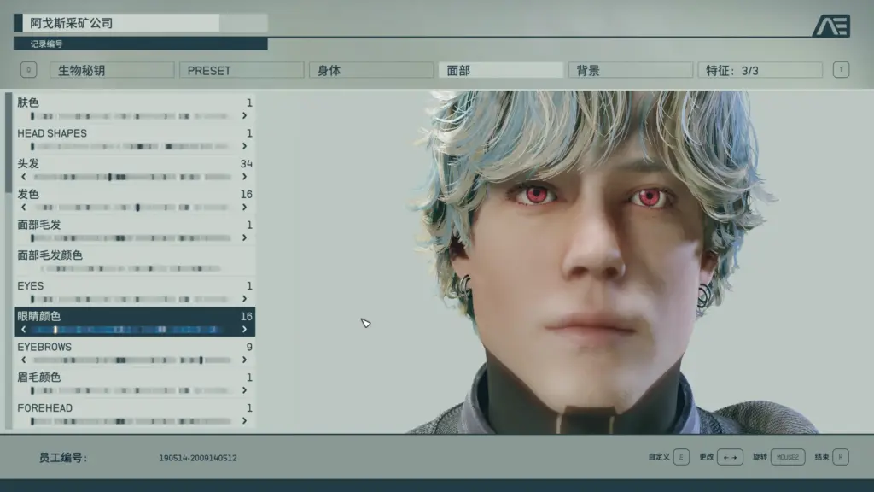874x492 pixels.
Task: Select the 面部毛发 option label
Action: (x=39, y=225)
